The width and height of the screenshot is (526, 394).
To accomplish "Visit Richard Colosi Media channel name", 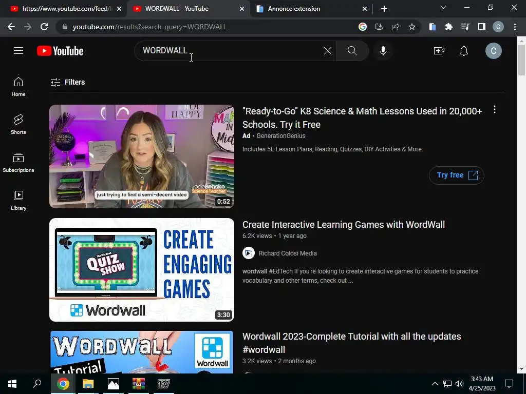I will click(x=288, y=253).
